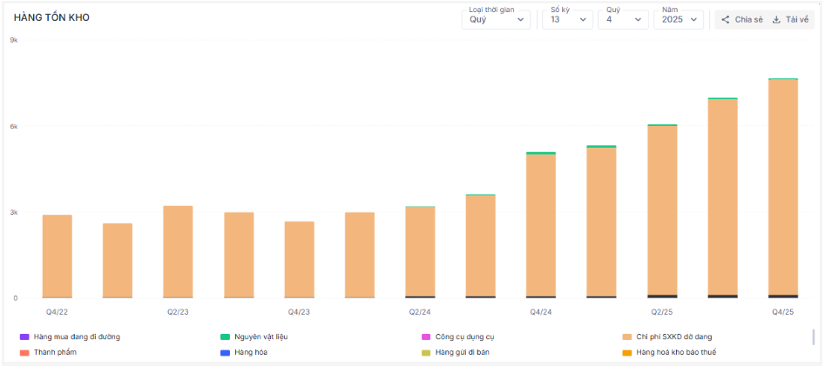This screenshot has width=825, height=366.
Task: Click the blue Hàng hóa legend marker
Action: (x=226, y=352)
